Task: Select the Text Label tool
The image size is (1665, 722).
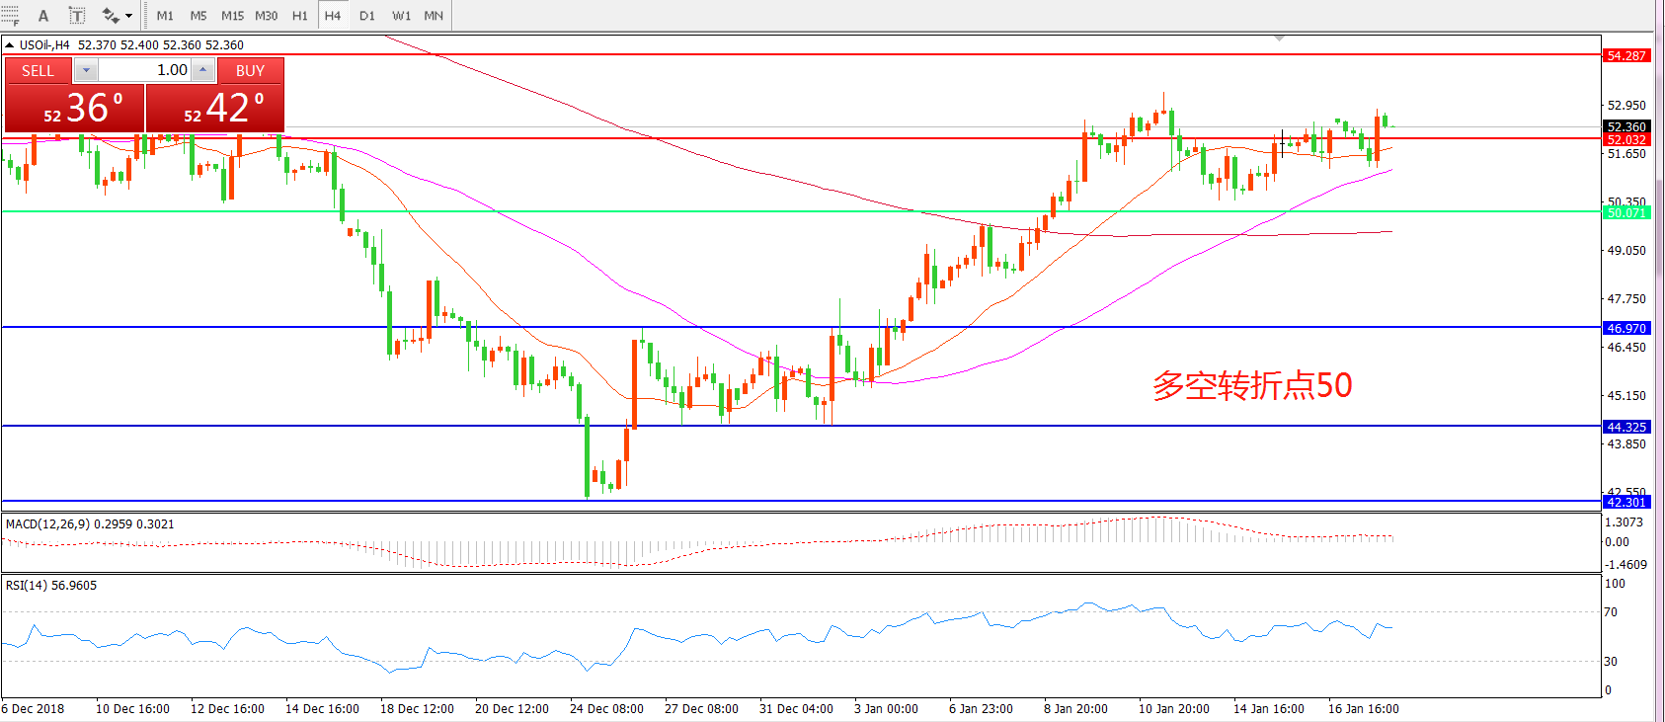Action: click(x=76, y=16)
